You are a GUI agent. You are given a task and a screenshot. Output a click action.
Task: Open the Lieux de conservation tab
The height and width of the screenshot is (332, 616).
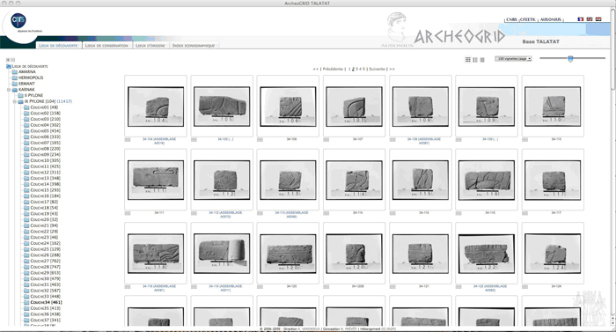coord(106,46)
